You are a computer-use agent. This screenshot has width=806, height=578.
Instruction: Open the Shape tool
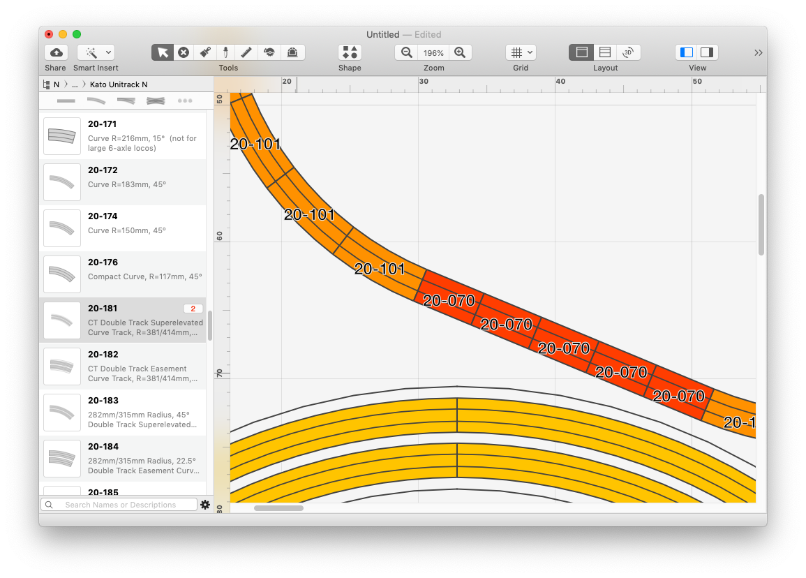tap(350, 52)
